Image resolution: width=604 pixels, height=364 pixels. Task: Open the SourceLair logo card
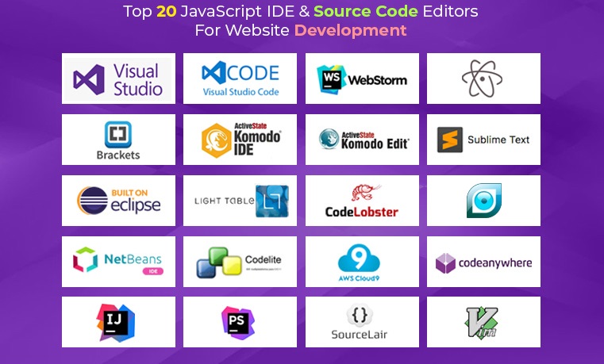tap(362, 322)
